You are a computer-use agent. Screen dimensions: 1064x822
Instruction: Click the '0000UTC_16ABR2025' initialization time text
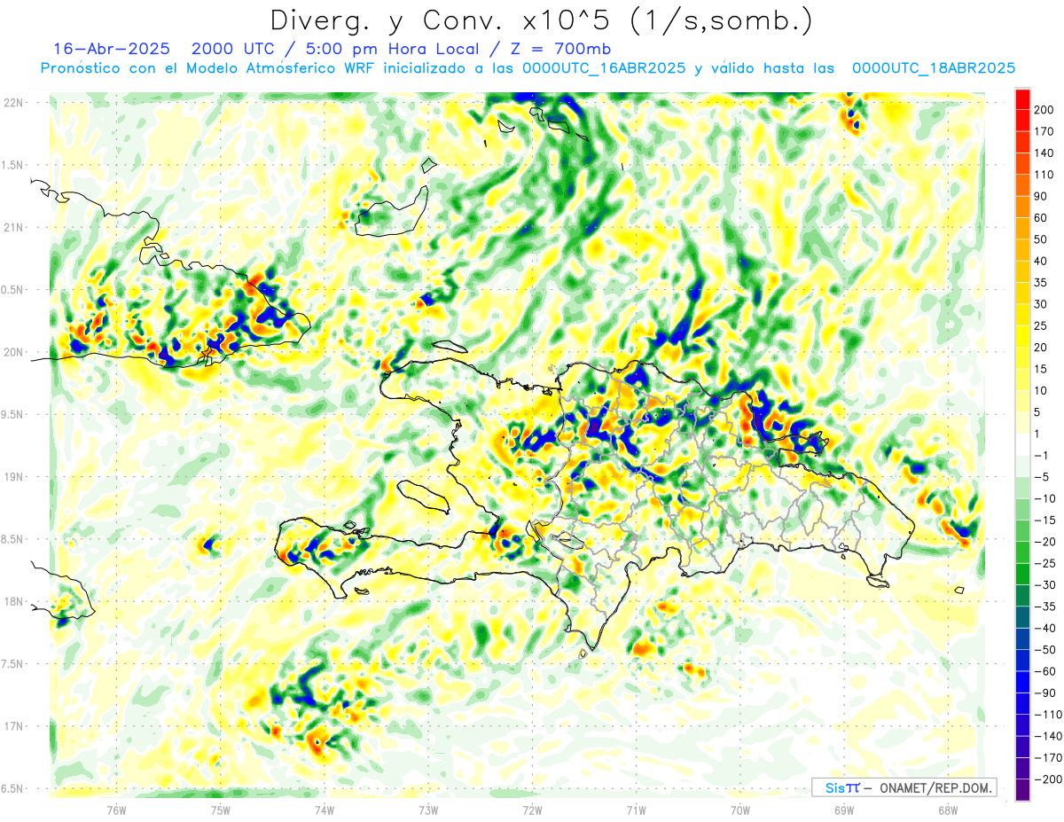(x=604, y=68)
